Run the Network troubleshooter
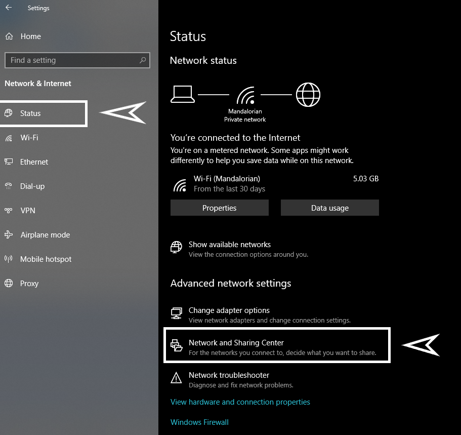Image resolution: width=461 pixels, height=435 pixels. 232,380
